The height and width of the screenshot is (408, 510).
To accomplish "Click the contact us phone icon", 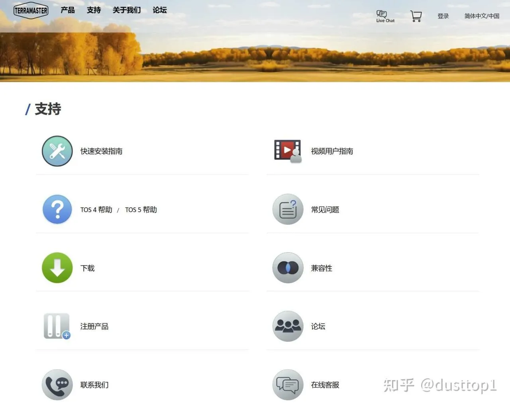I will (57, 384).
